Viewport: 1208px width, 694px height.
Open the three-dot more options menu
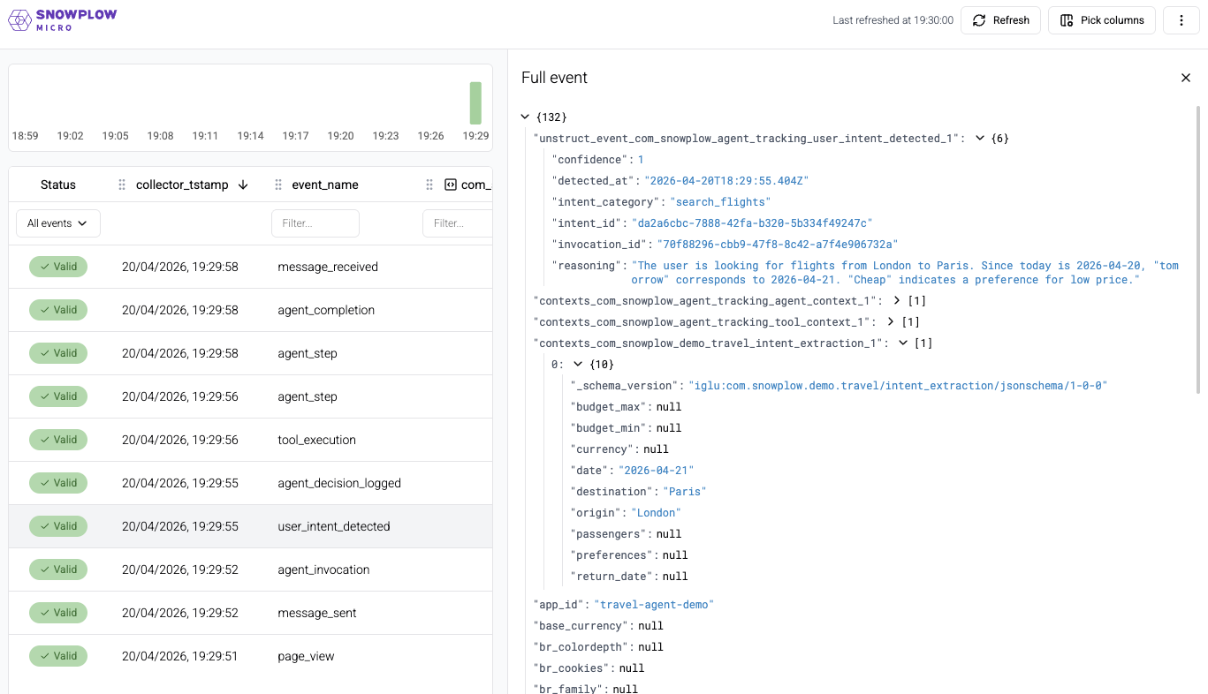1181,20
